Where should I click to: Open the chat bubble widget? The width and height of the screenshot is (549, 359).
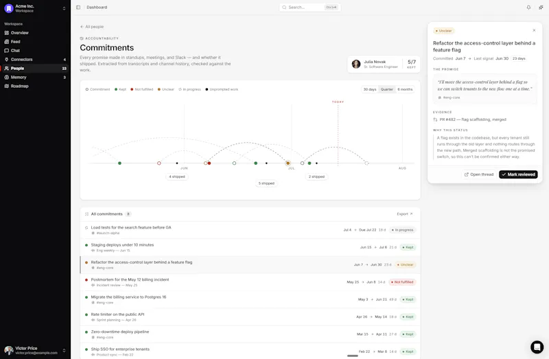click(537, 347)
